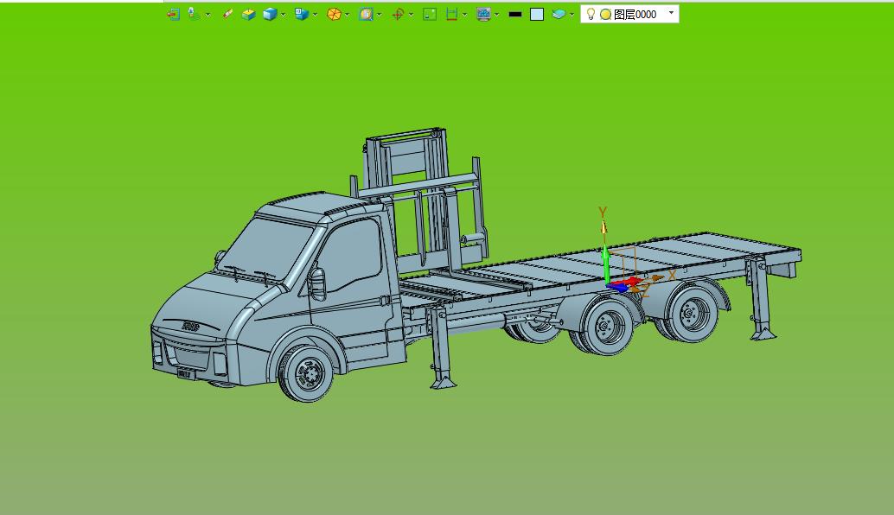This screenshot has height=515, width=894.
Task: Click the red crosshair rotate icon
Action: 398,14
